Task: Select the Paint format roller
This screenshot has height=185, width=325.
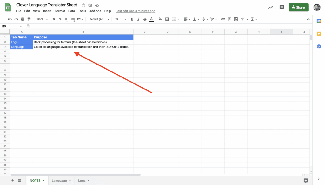Action: [29, 19]
